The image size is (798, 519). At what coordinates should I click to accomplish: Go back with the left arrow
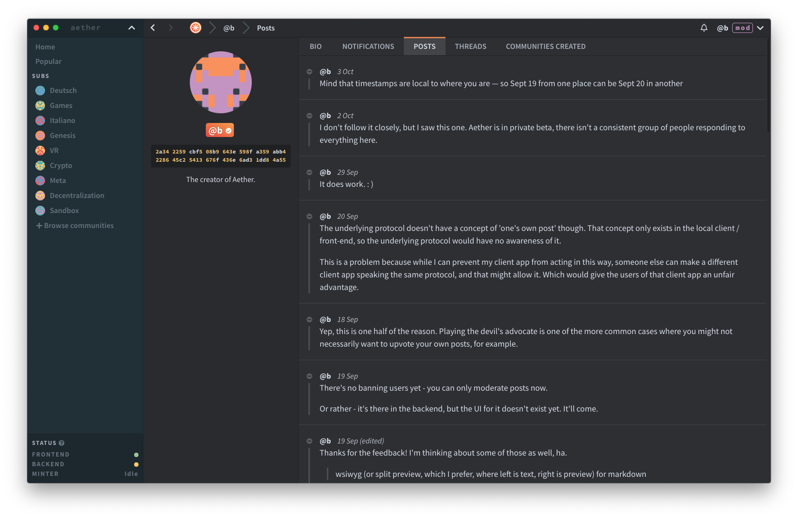tap(153, 28)
